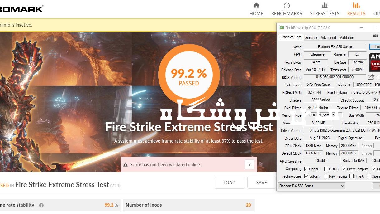Click the Score has not been validated message
The image size is (380, 214).
[x=165, y=165]
